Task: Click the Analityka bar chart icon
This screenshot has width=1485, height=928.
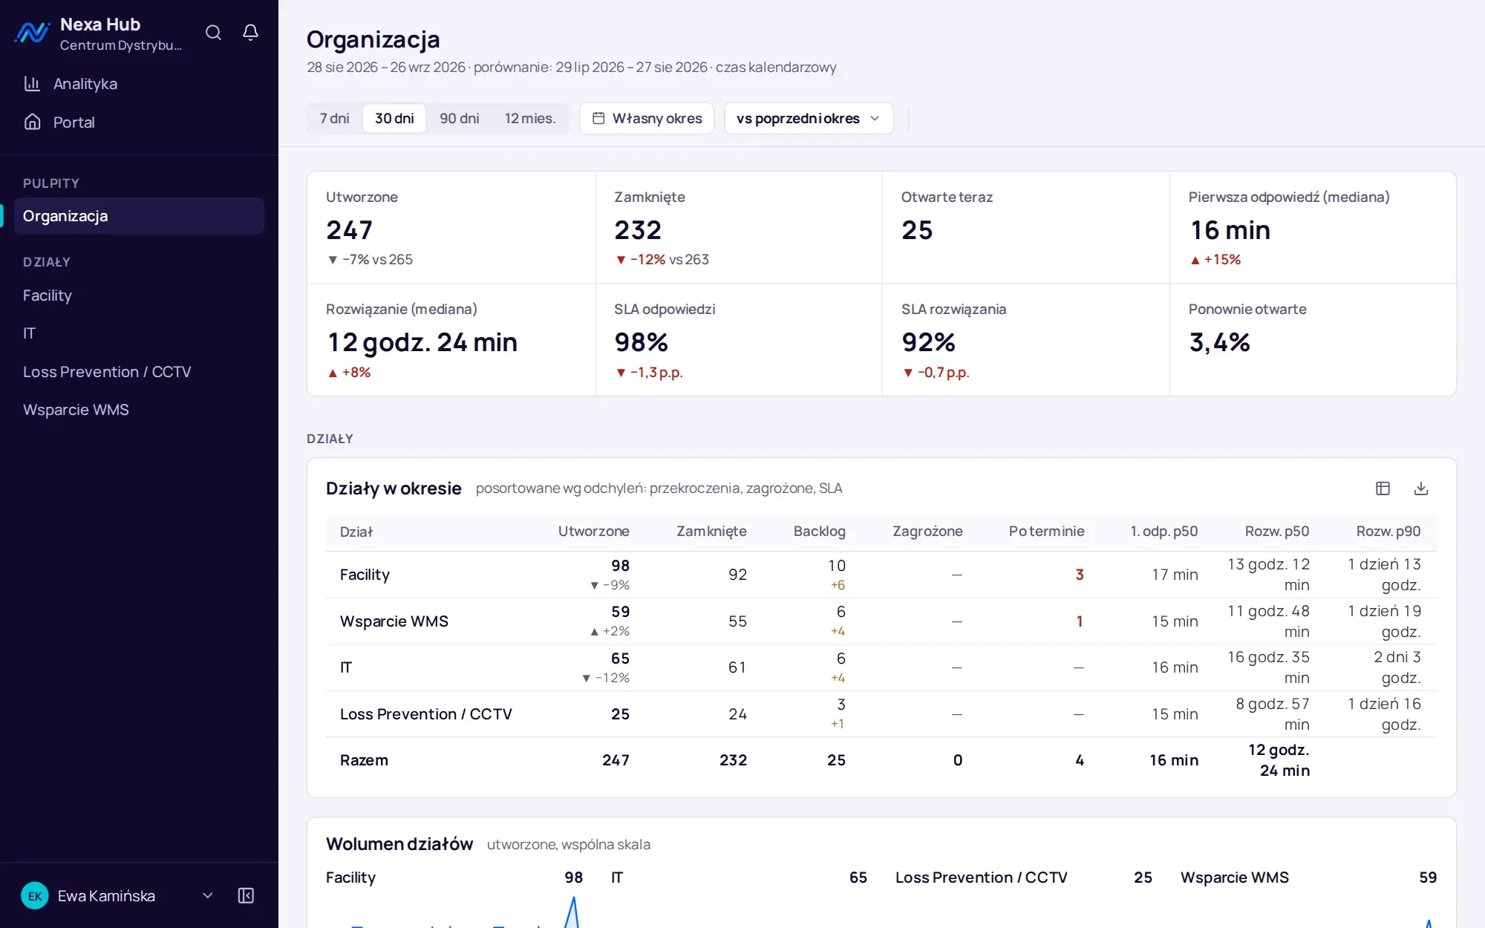Action: click(32, 84)
